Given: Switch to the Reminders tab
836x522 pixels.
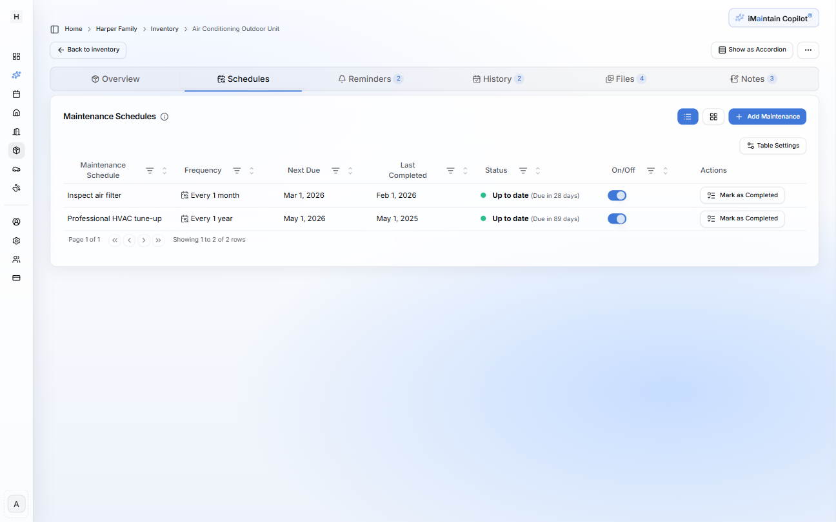Looking at the screenshot, I should 370,78.
